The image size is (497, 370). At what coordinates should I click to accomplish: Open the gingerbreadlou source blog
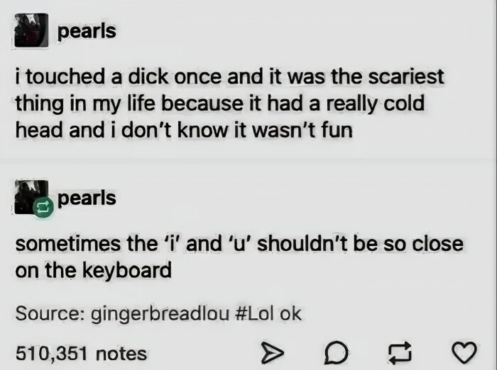(x=160, y=314)
